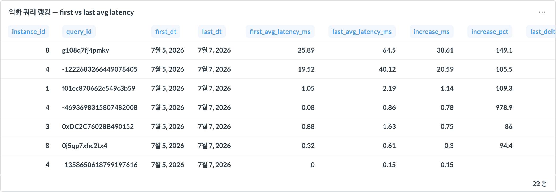The width and height of the screenshot is (556, 192).
Task: Click query id f01ec870662e549c3b59
Action: (x=99, y=88)
